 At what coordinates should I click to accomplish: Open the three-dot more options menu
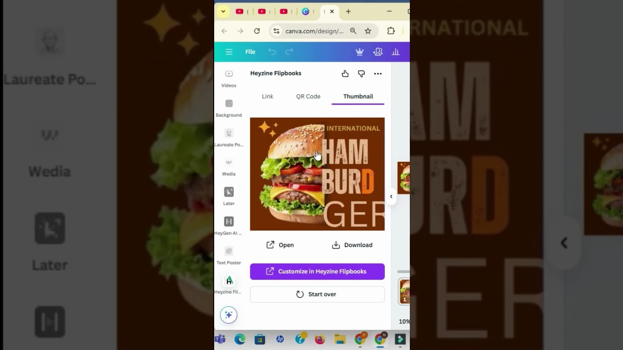click(x=378, y=73)
